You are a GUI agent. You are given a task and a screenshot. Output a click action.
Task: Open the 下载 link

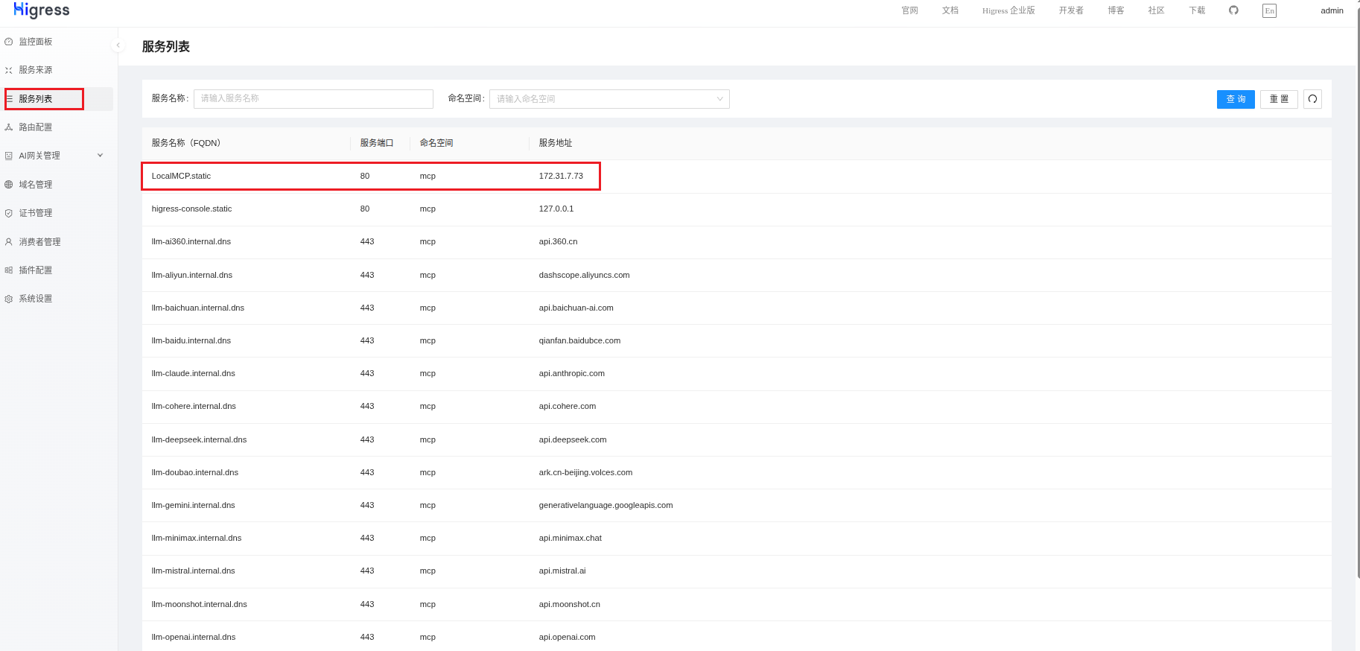[x=1197, y=10]
